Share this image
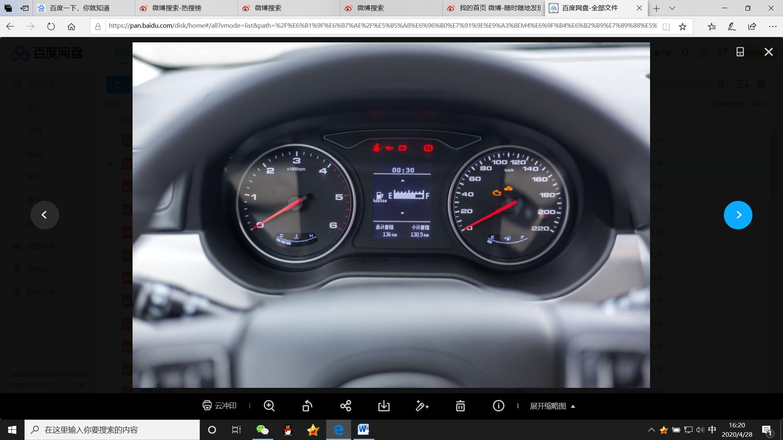This screenshot has height=440, width=783. click(345, 406)
